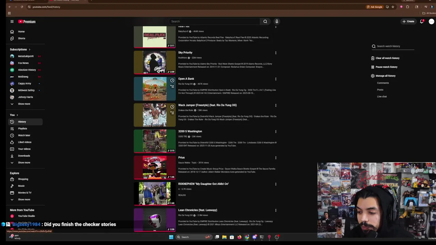Click the YouTube Premium logo
This screenshot has height=245, width=436.
point(27,21)
